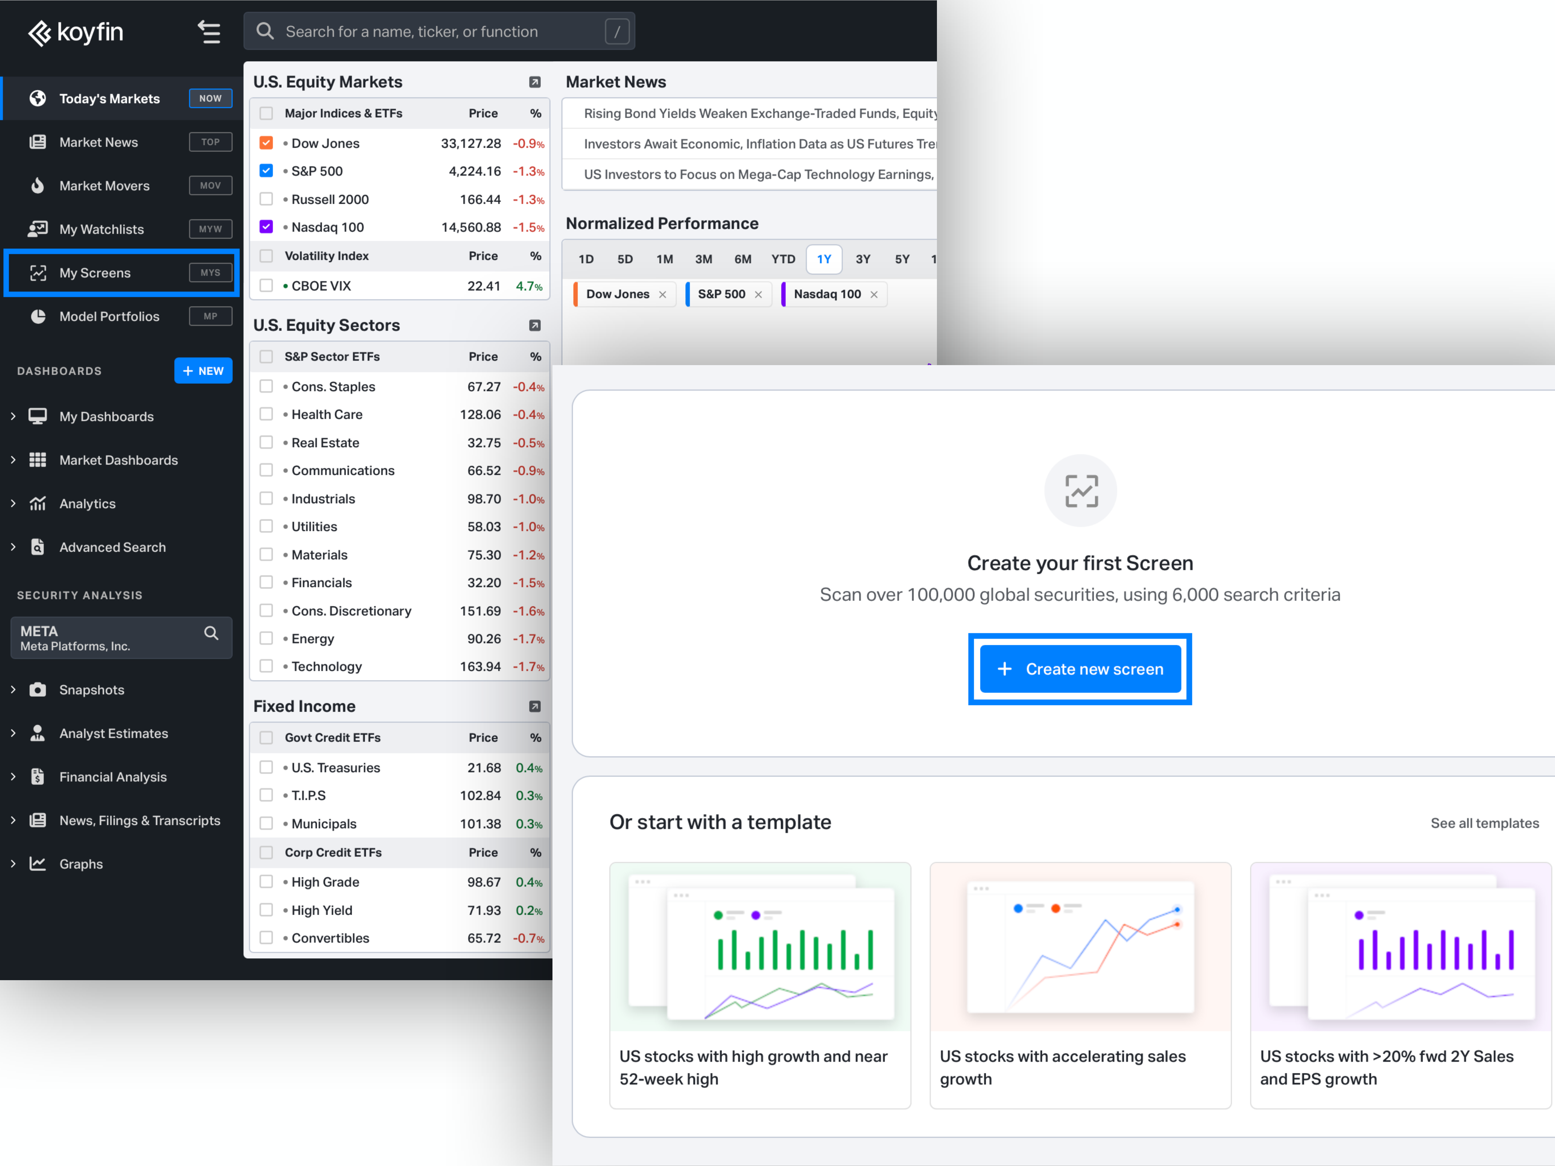Open Fixed Income expand arrow icon

point(535,707)
